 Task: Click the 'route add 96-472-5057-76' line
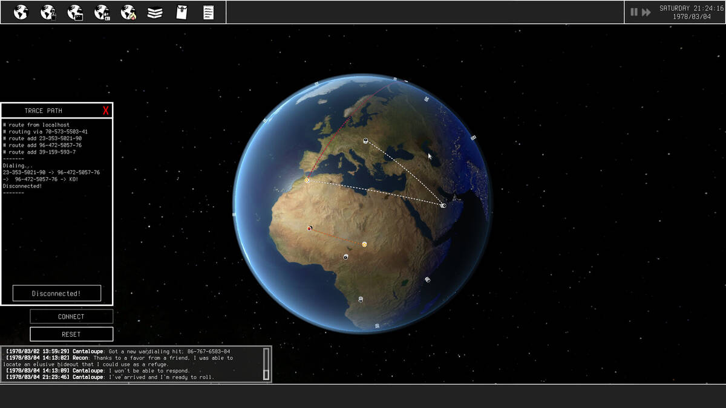coord(42,145)
